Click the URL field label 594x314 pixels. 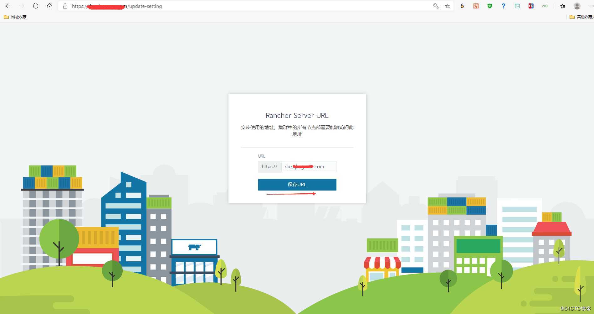tap(262, 156)
